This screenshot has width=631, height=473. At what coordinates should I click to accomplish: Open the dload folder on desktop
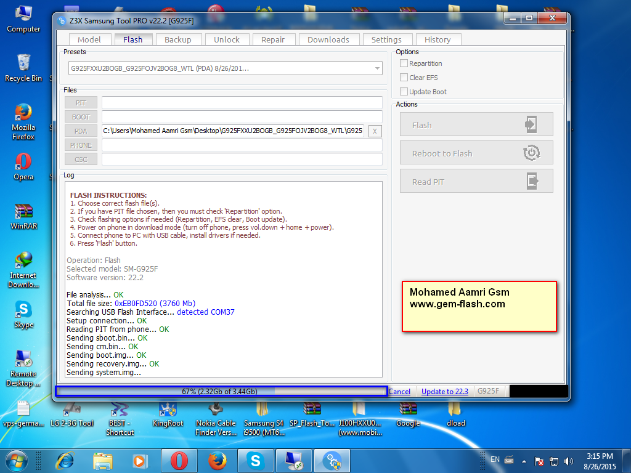coord(455,413)
